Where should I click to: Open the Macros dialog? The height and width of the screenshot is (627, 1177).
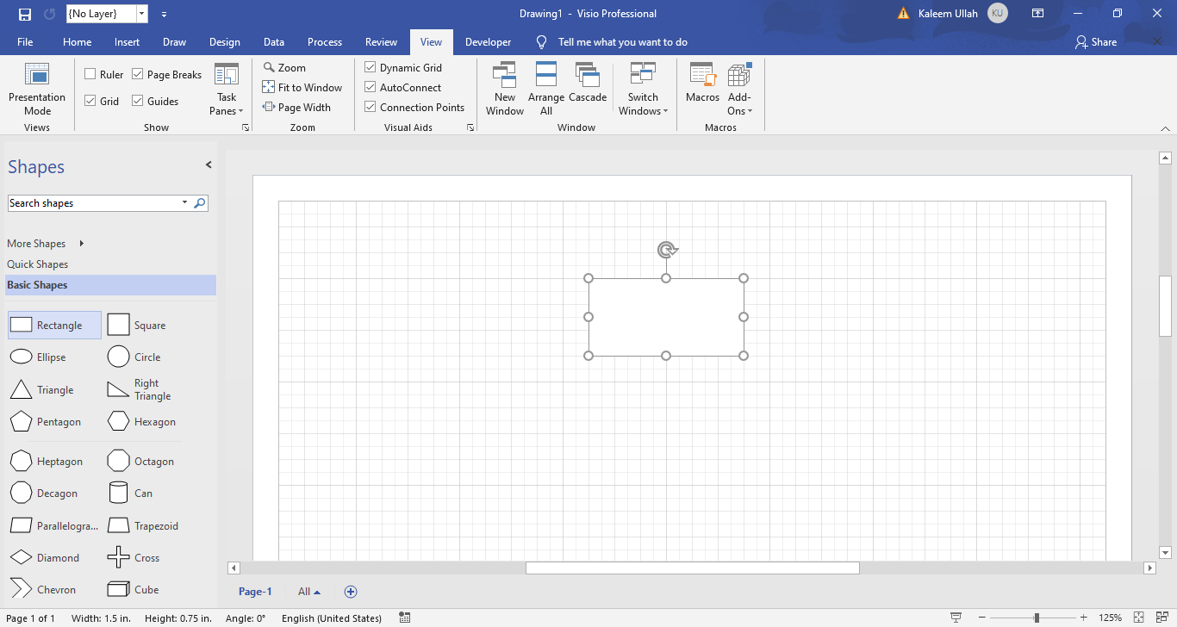point(702,86)
